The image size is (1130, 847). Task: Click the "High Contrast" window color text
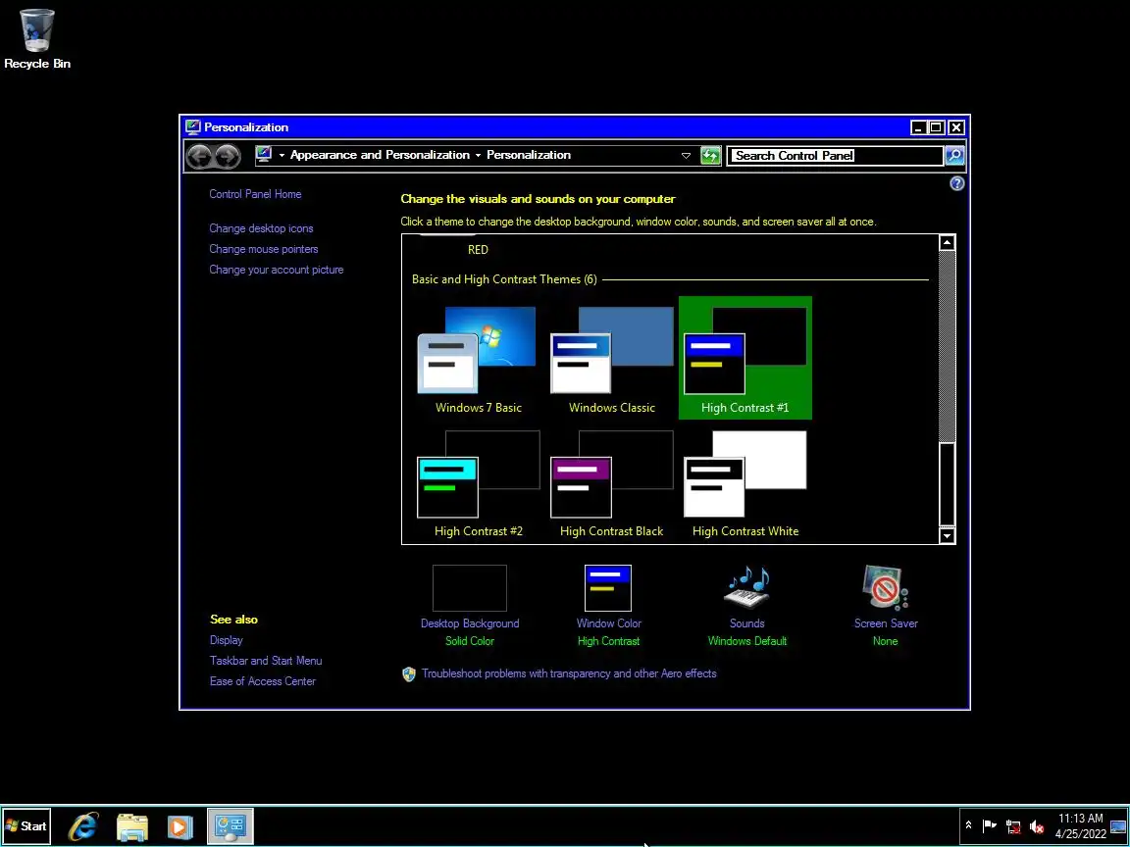click(x=608, y=641)
